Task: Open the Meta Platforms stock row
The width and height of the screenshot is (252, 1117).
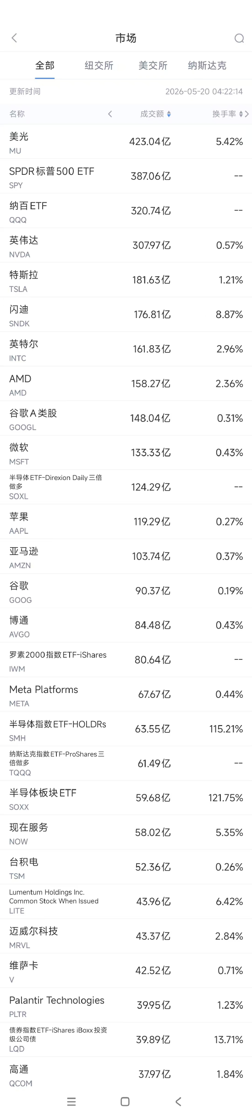Action: point(126,694)
